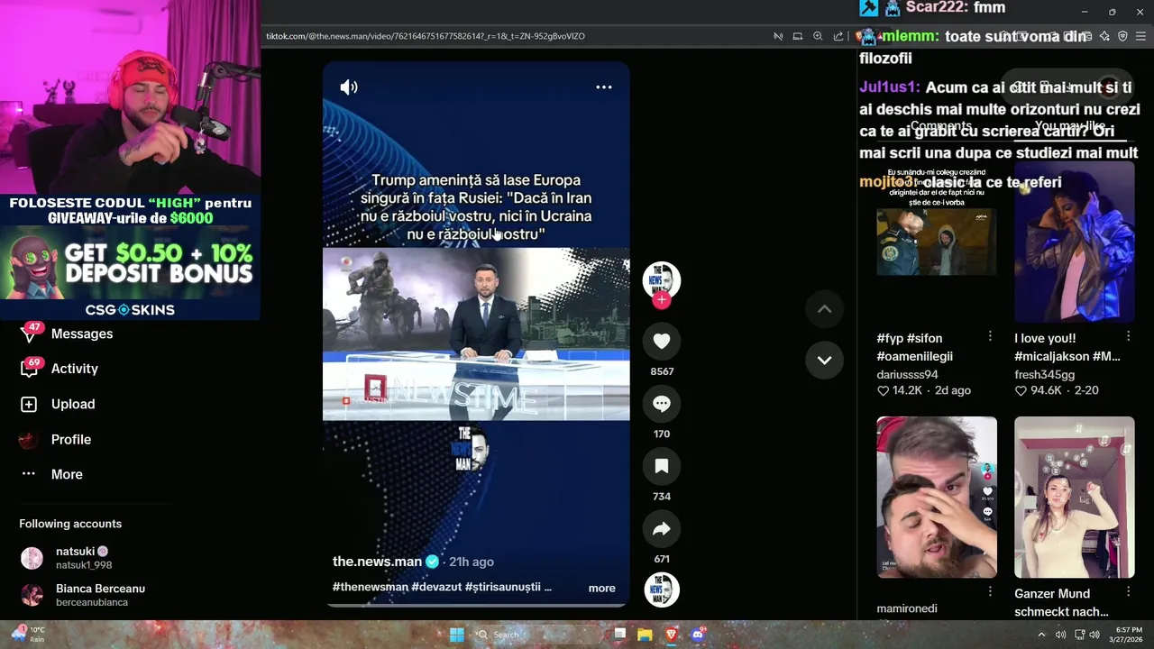The width and height of the screenshot is (1154, 649).
Task: Like the video with the heart icon
Action: (x=662, y=341)
